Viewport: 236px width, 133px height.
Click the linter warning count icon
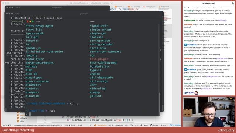[x=8, y=125]
